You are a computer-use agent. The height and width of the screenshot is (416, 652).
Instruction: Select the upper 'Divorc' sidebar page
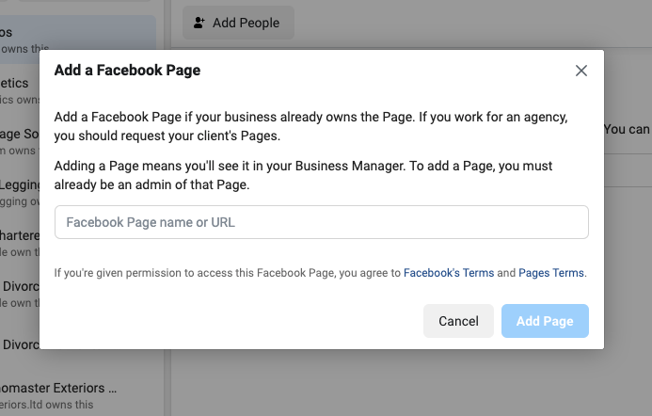19,294
